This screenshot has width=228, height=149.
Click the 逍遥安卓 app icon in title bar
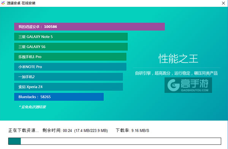click(x=3, y=3)
